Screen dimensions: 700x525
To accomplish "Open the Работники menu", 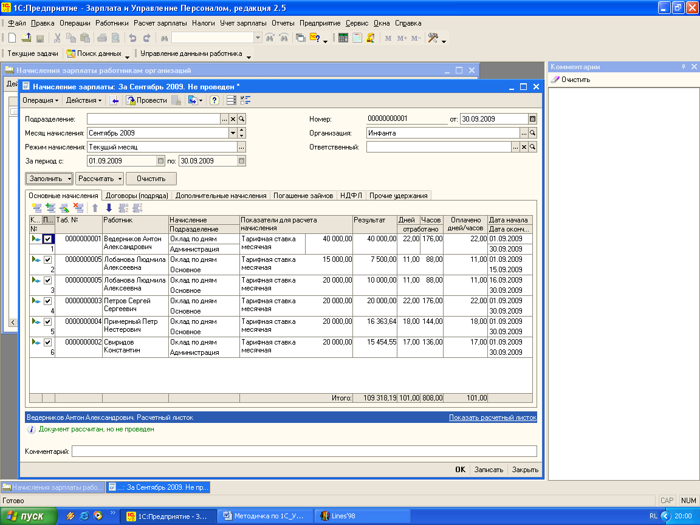I will [112, 23].
